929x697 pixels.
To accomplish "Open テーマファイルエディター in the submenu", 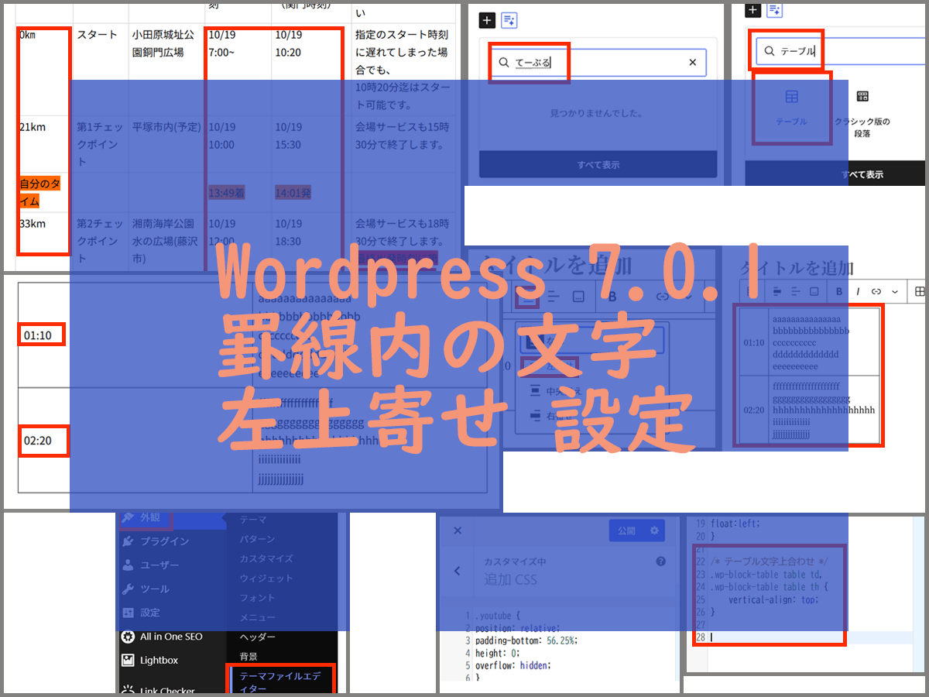I will click(282, 682).
